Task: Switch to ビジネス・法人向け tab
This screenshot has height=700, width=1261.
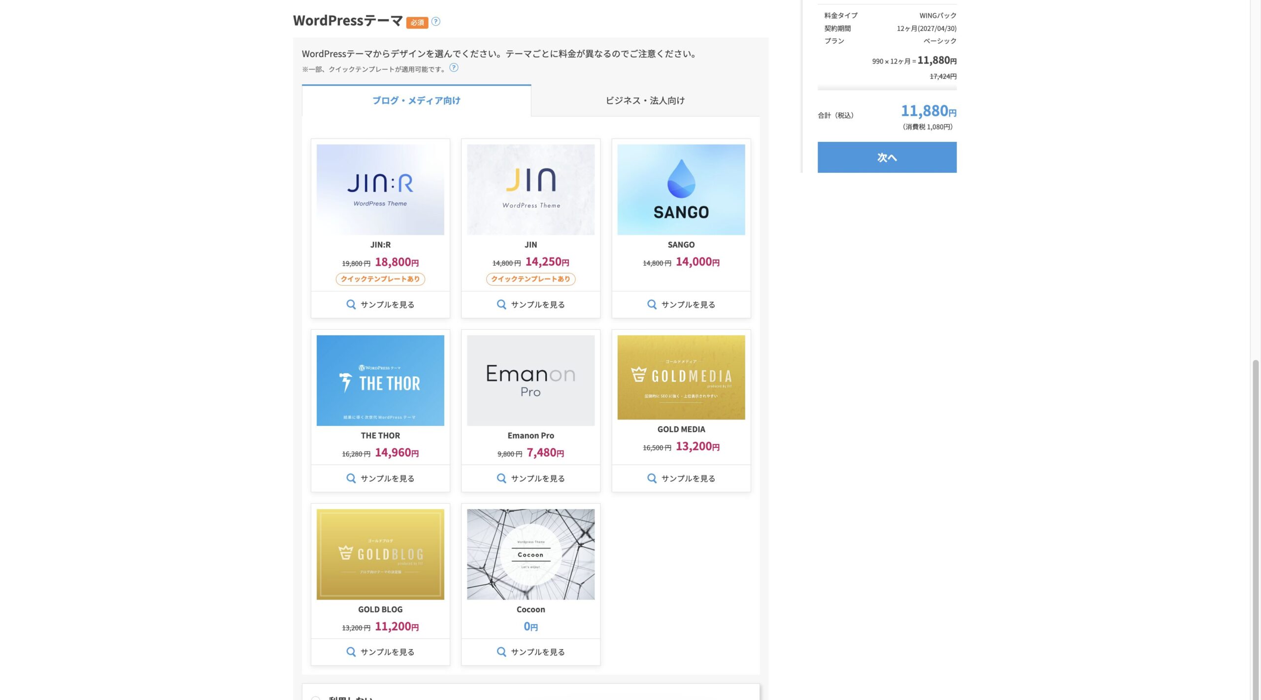Action: point(645,100)
